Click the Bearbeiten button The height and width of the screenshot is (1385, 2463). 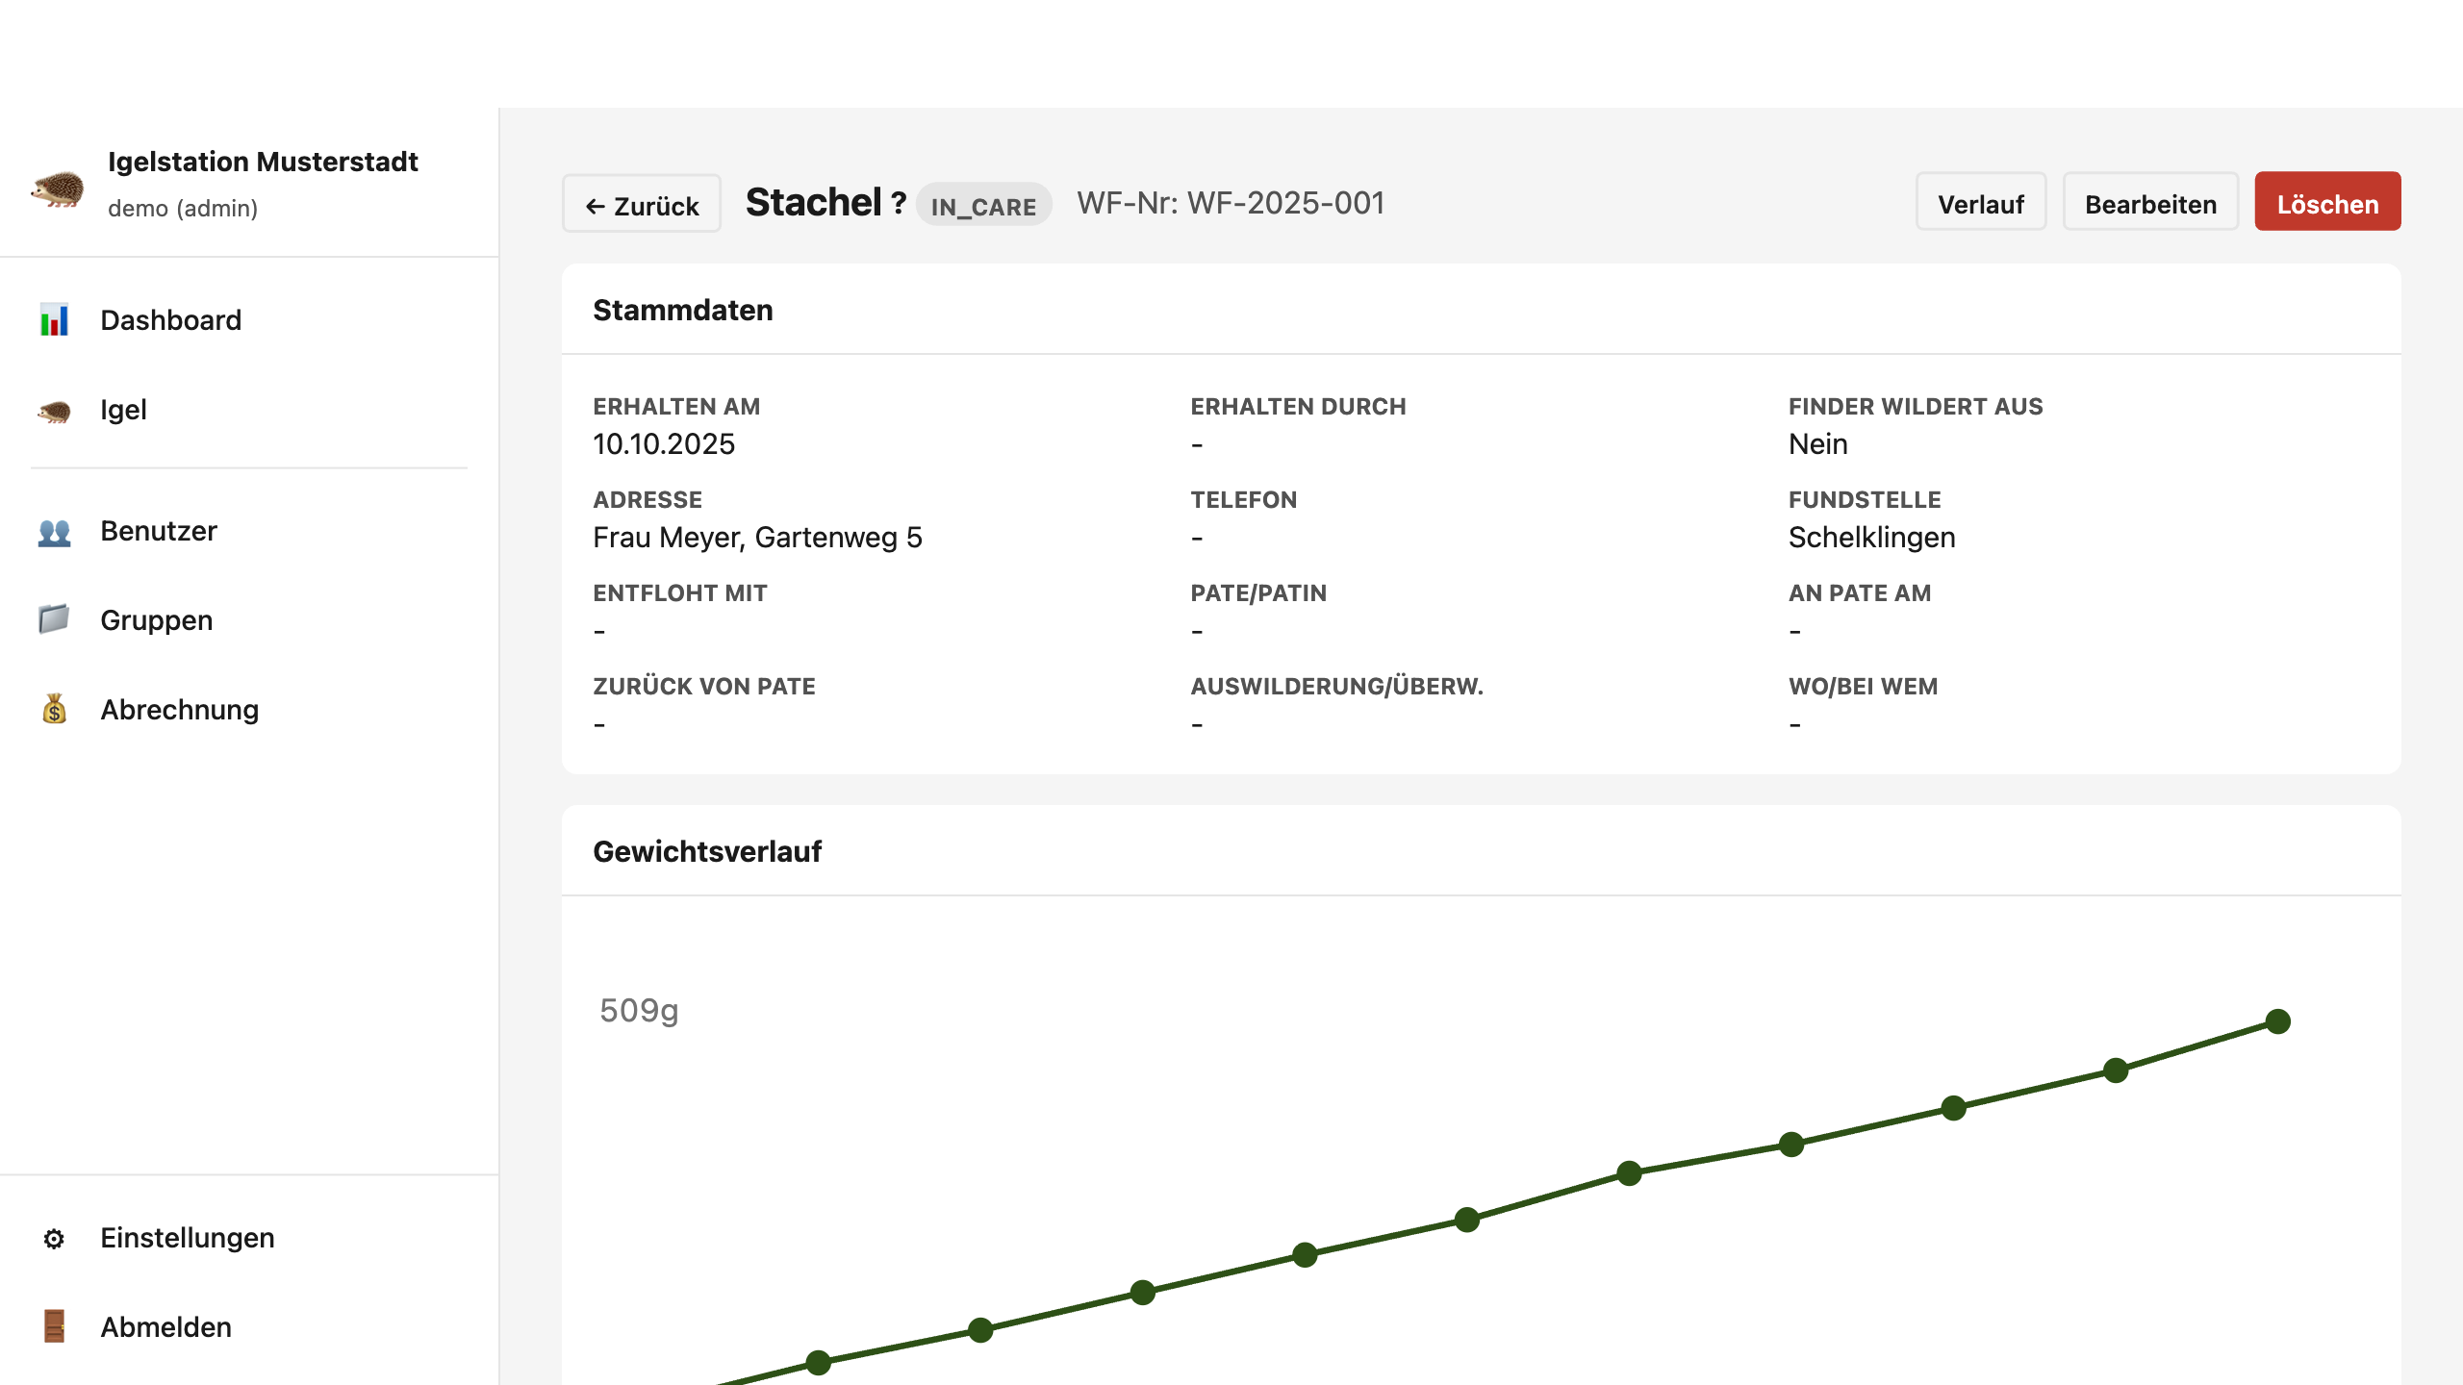pos(2150,204)
